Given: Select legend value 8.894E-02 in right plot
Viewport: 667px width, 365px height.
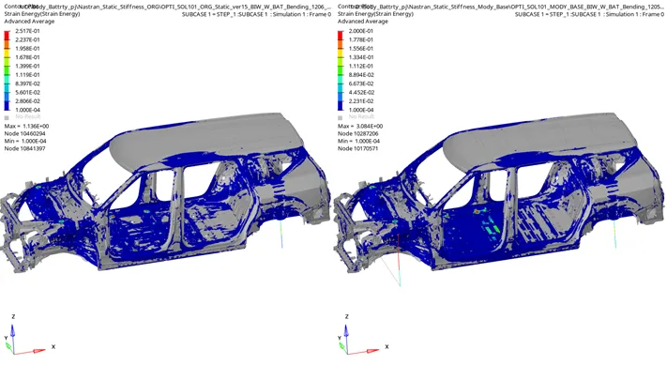Looking at the screenshot, I should coord(361,75).
